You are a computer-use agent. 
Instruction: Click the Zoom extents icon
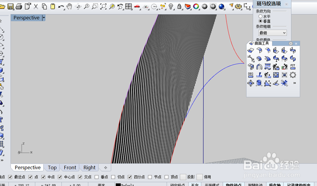click(103, 6)
